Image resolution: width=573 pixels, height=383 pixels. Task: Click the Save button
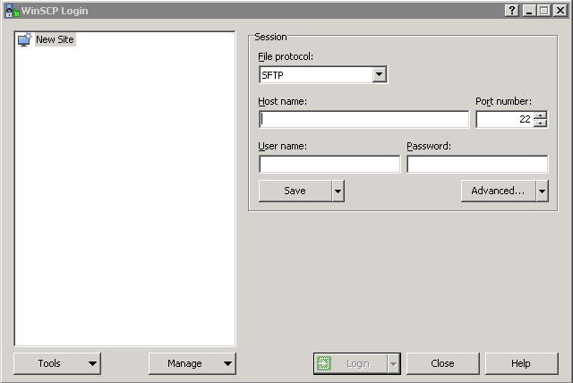295,191
